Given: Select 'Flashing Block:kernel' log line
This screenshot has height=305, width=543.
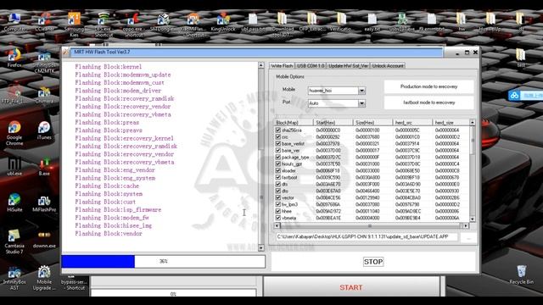Looking at the screenshot, I should [x=109, y=67].
